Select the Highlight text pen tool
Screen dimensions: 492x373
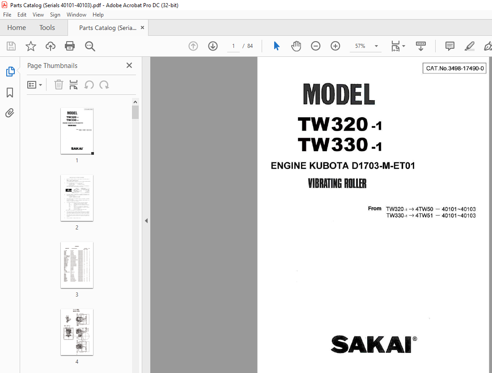tap(469, 46)
